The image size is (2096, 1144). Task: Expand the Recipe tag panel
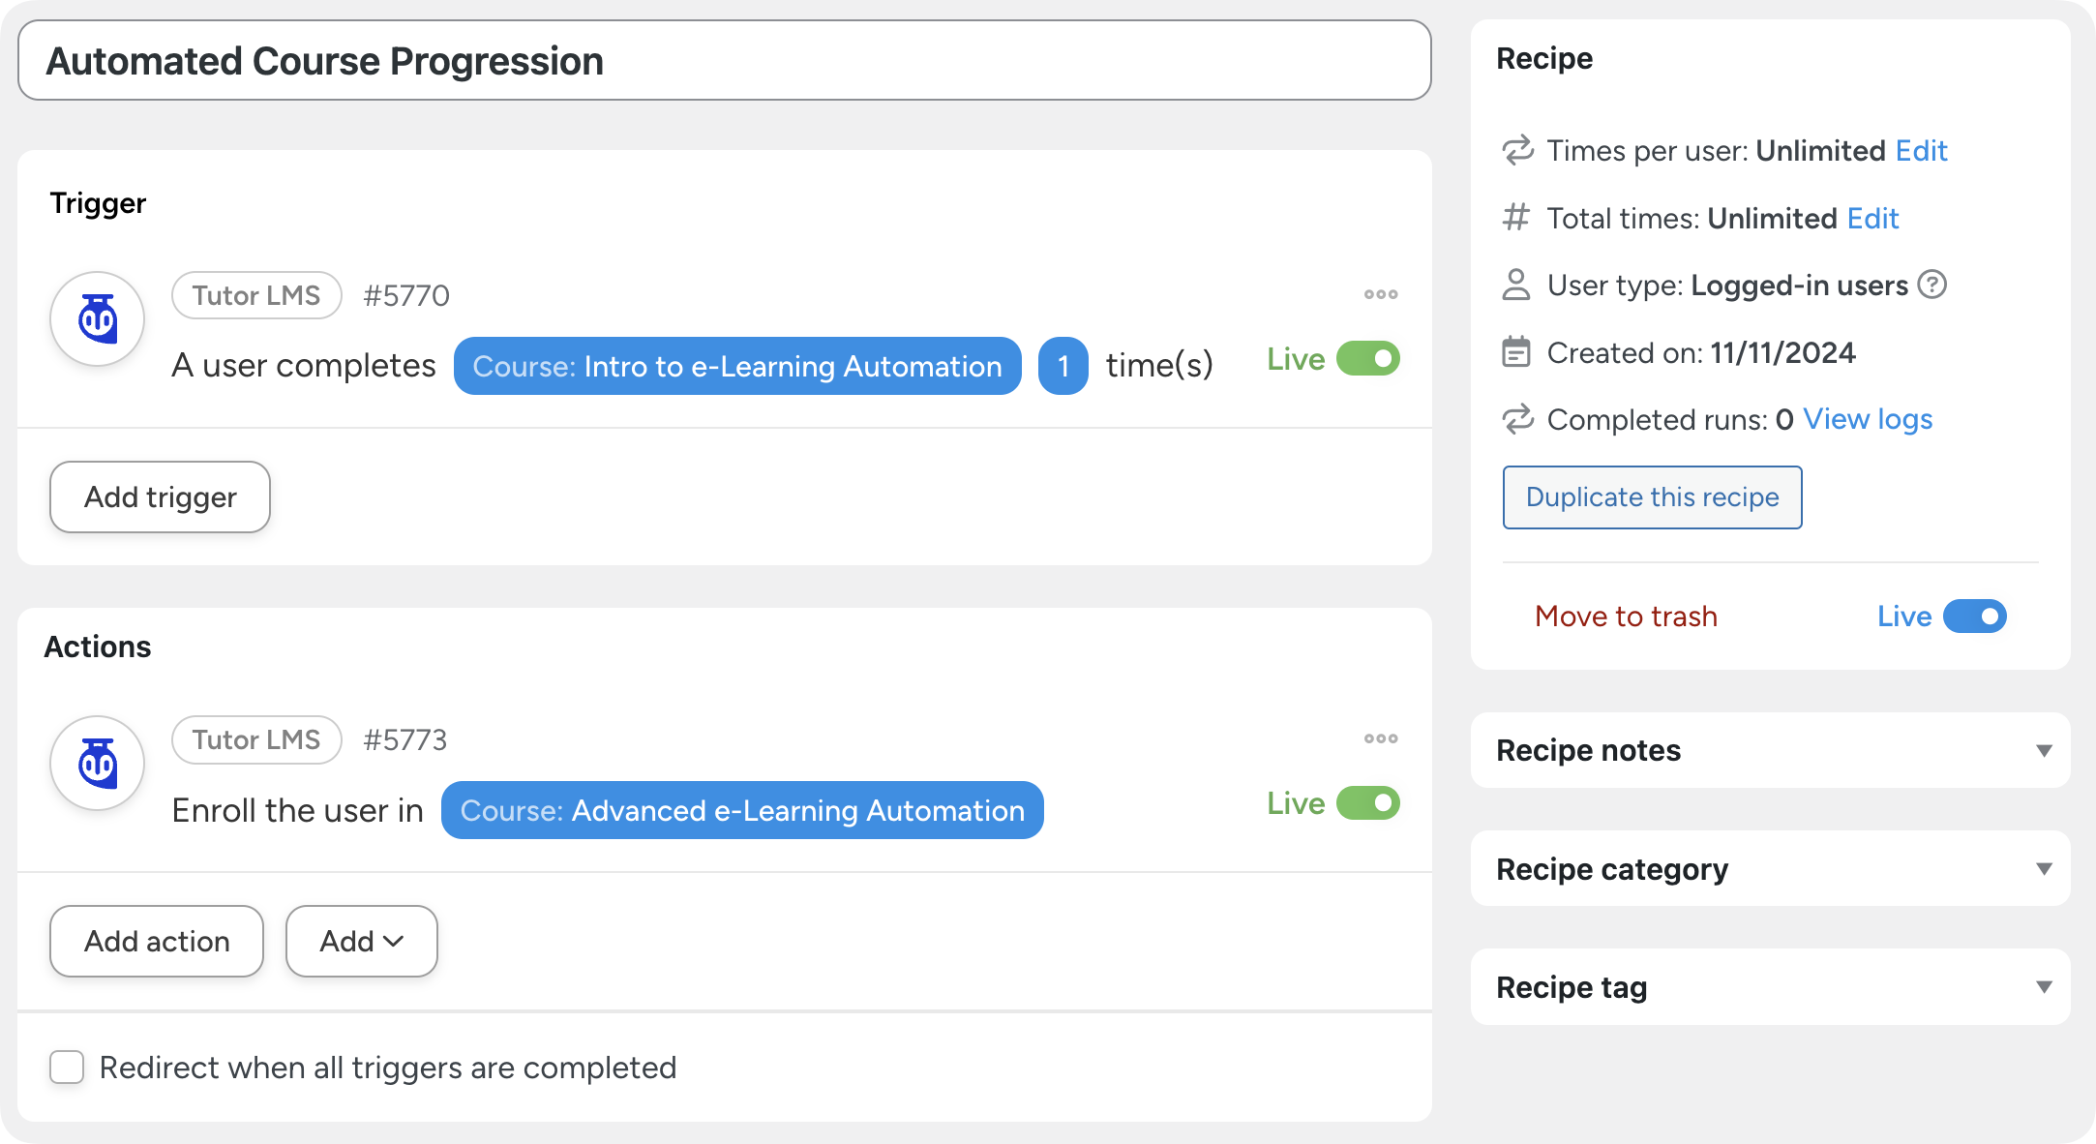2043,987
